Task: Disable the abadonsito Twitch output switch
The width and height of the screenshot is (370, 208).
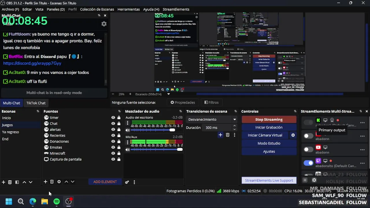Action: pos(308,163)
